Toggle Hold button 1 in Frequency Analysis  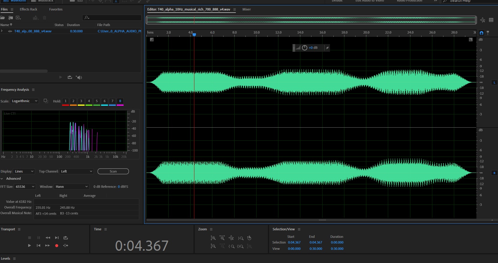[x=65, y=101]
